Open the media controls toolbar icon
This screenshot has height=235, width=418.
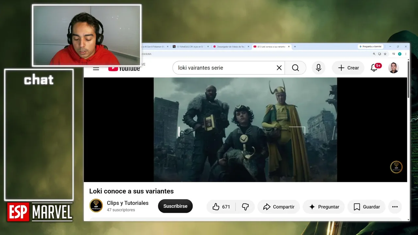click(x=394, y=54)
